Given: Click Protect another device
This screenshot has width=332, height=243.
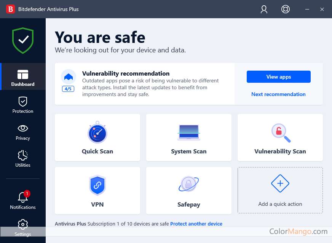Looking at the screenshot, I should click(196, 224).
